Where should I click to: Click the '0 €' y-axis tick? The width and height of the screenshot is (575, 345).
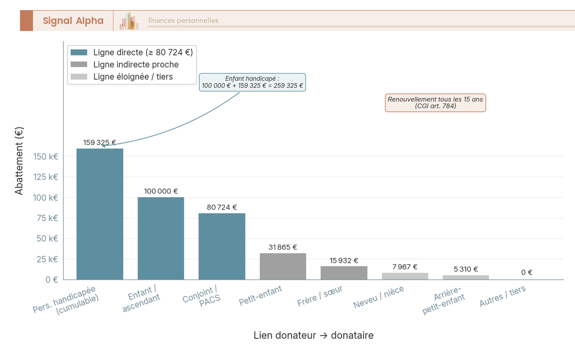(52, 279)
